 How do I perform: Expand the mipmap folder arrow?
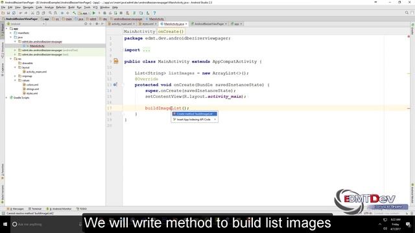coord(15,76)
